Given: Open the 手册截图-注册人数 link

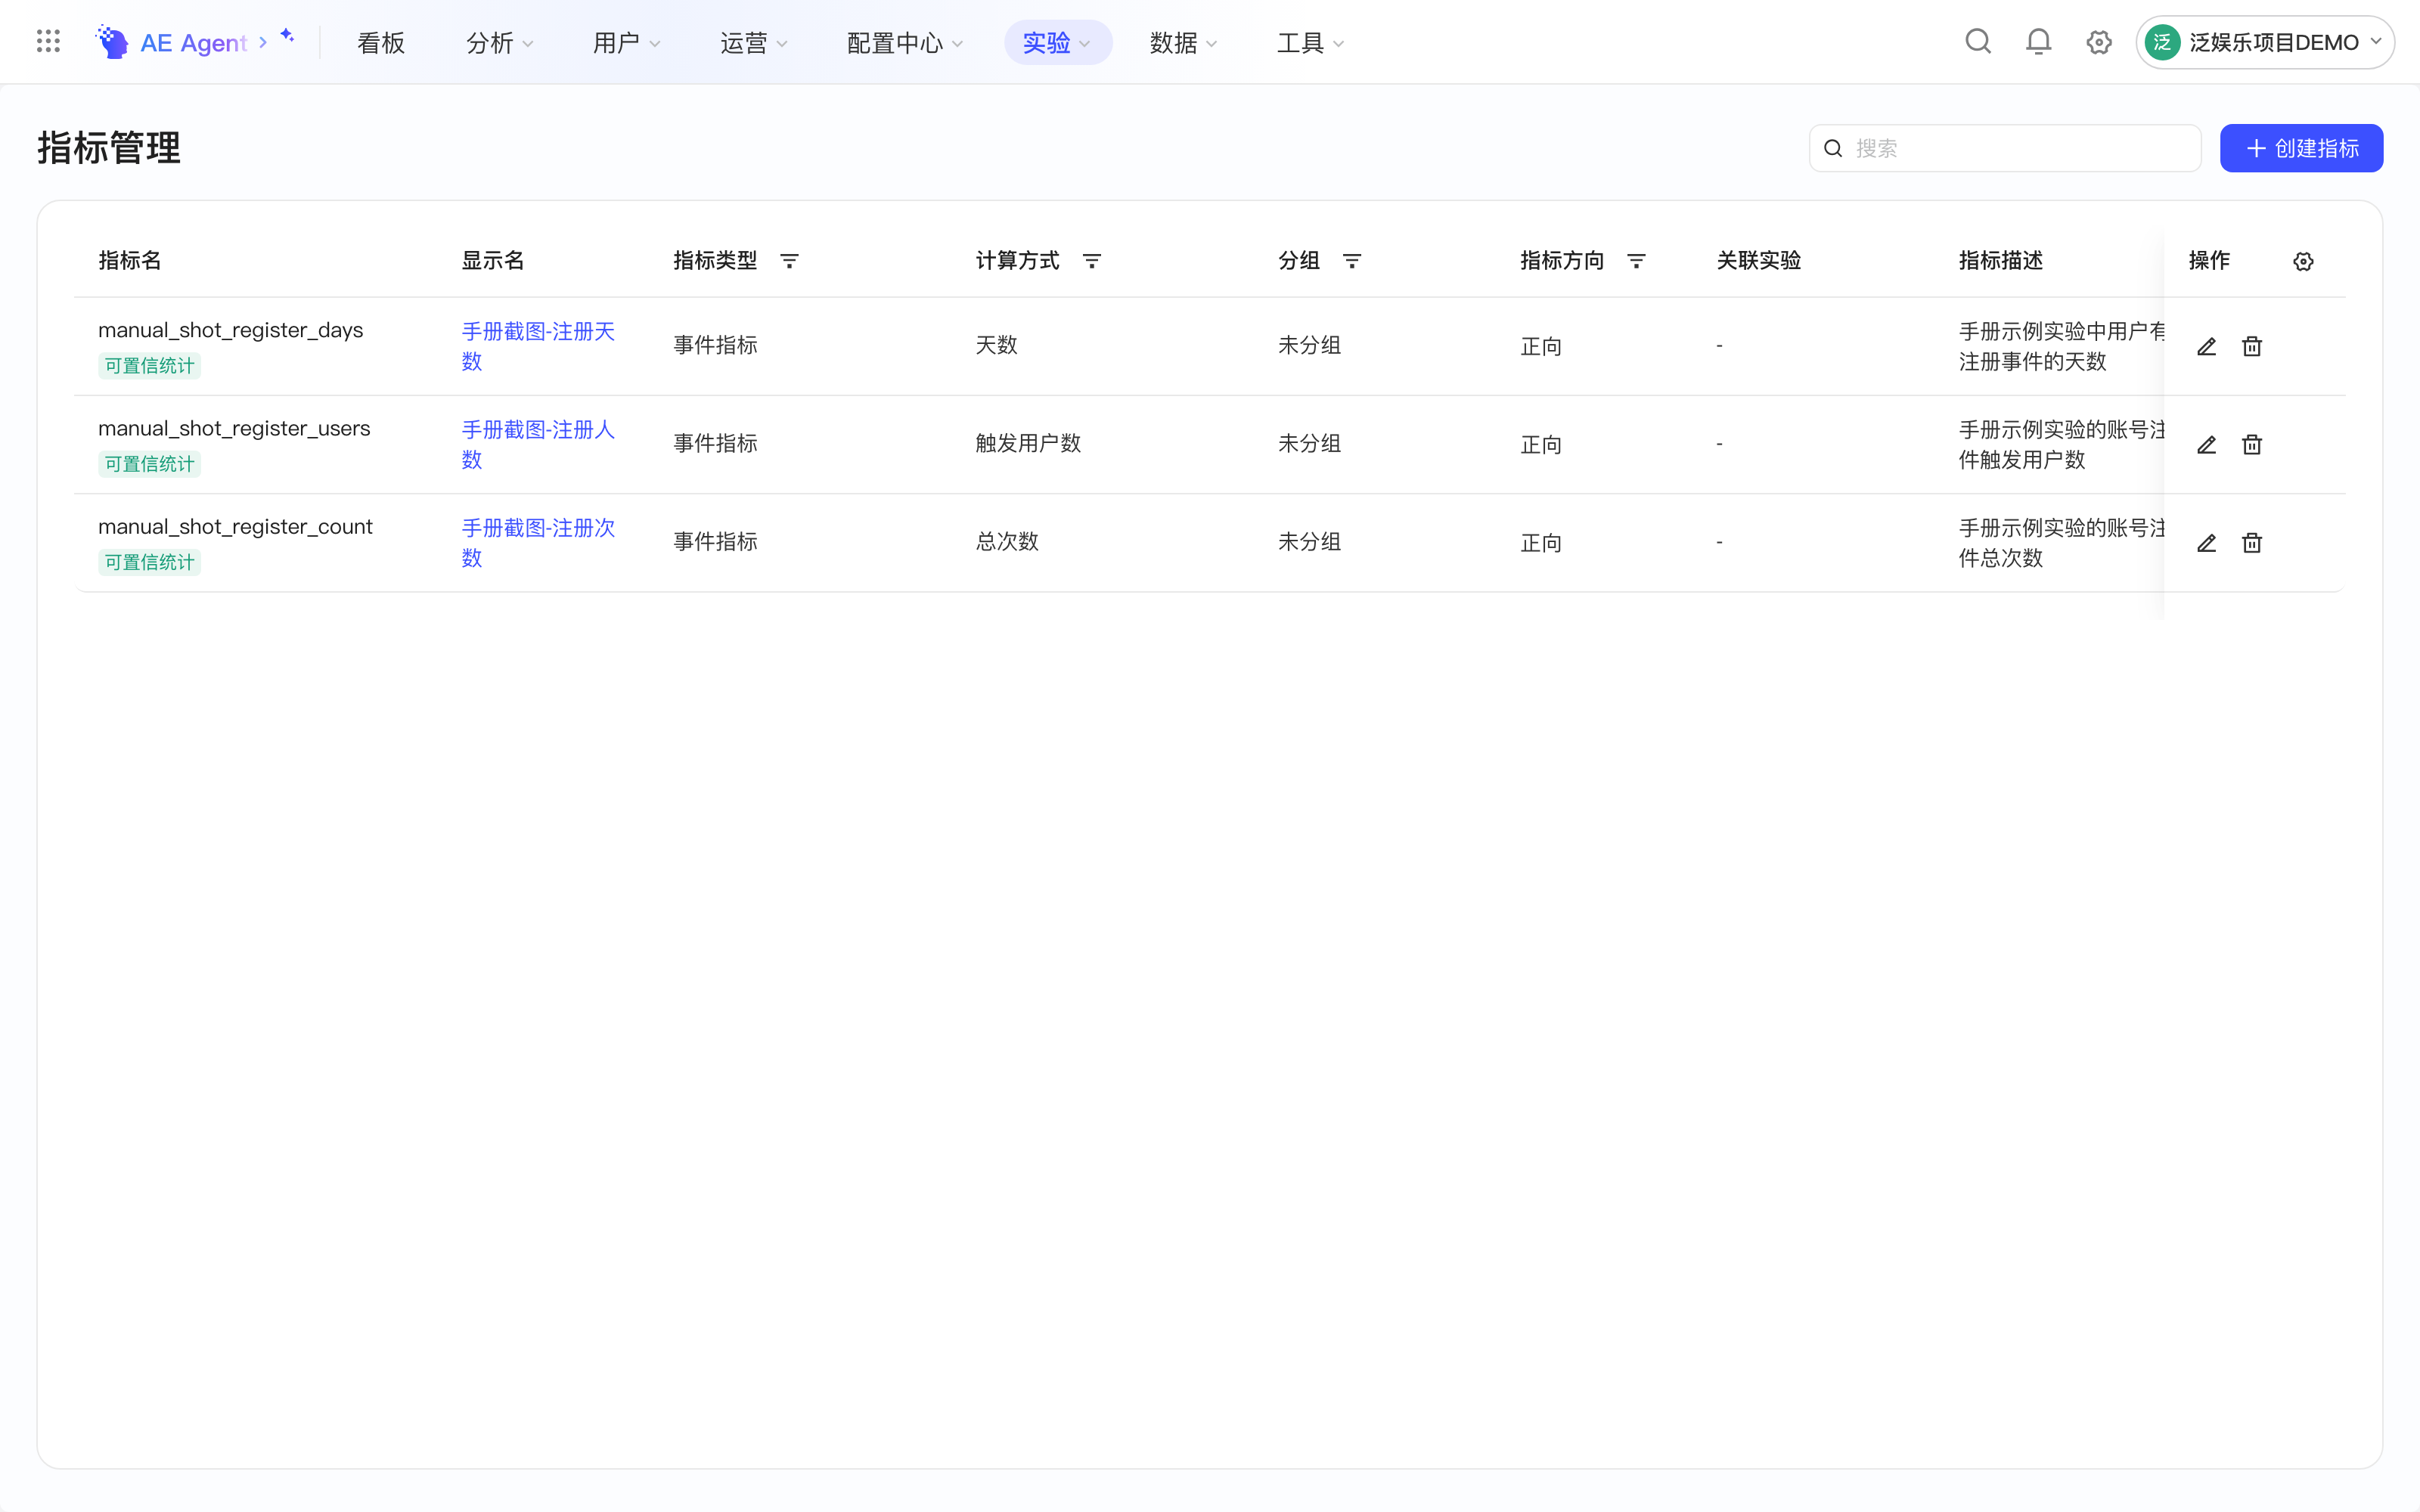Looking at the screenshot, I should pos(538,444).
